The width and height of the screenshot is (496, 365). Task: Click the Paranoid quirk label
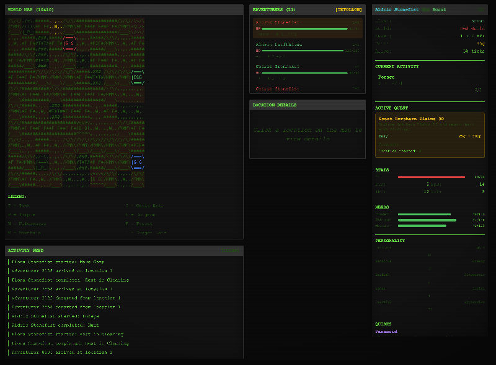386,332
